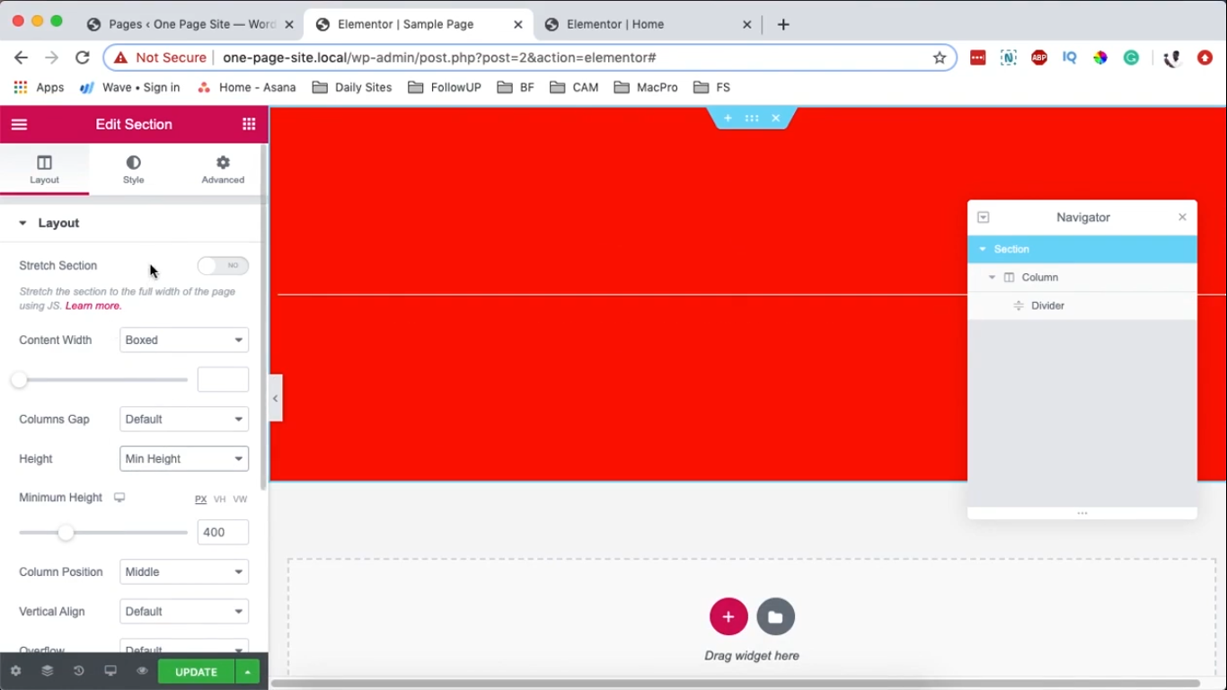
Task: Open FollowUP bookmark folder
Action: tap(445, 87)
